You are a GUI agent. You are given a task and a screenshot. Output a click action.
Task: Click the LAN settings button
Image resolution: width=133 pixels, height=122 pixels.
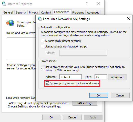click(85, 103)
